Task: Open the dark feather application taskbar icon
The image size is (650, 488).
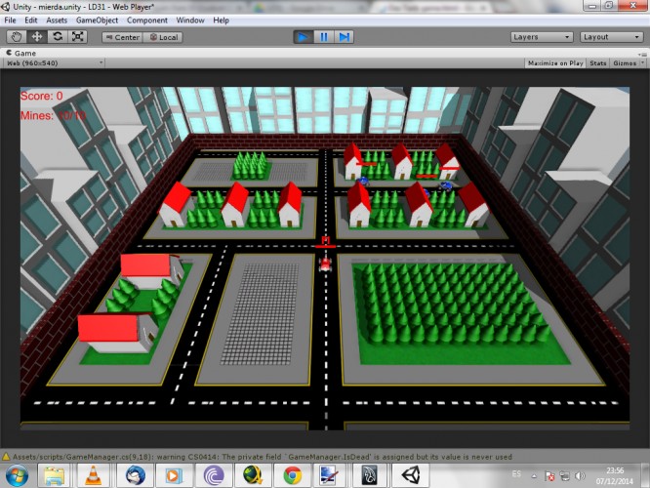Action: pos(369,475)
